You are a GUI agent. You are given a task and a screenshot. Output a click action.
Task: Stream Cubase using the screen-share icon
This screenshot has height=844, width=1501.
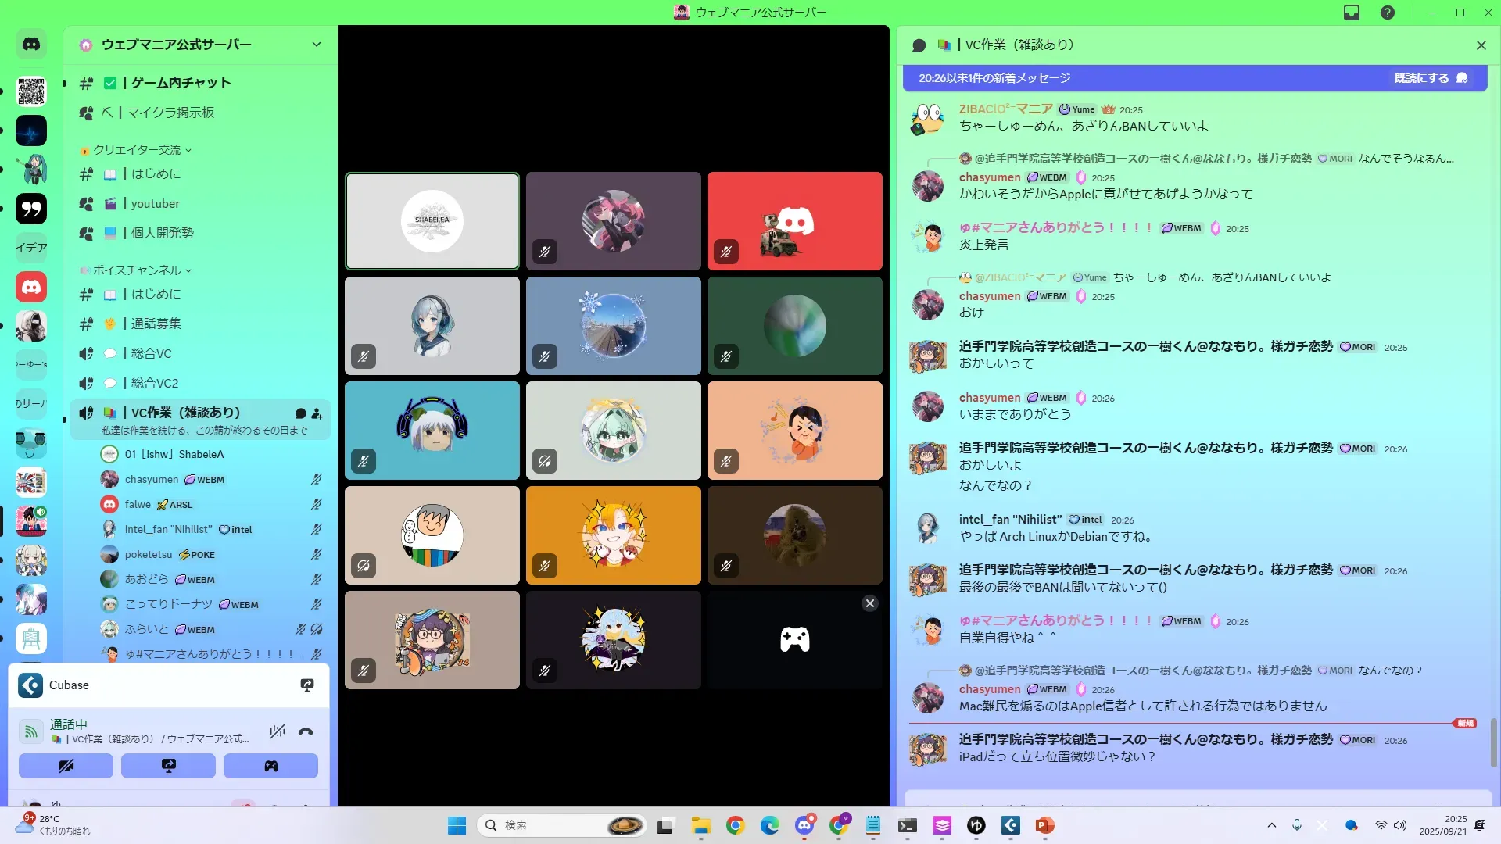tap(307, 685)
